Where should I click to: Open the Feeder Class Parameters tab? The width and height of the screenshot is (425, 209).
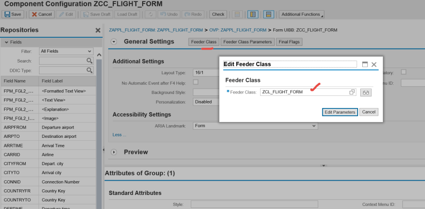click(x=248, y=42)
